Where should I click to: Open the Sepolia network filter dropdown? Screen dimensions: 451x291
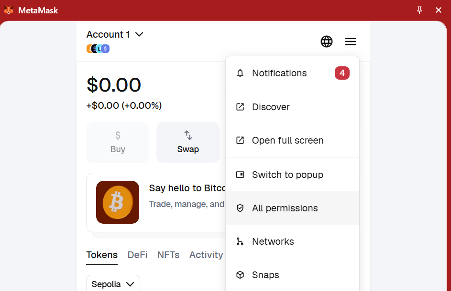[x=113, y=284]
